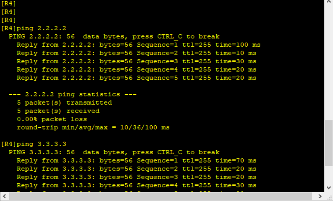This screenshot has height=201, width=333.
Task: Click the horizontal scrollbar right arrow
Action: coord(320,196)
